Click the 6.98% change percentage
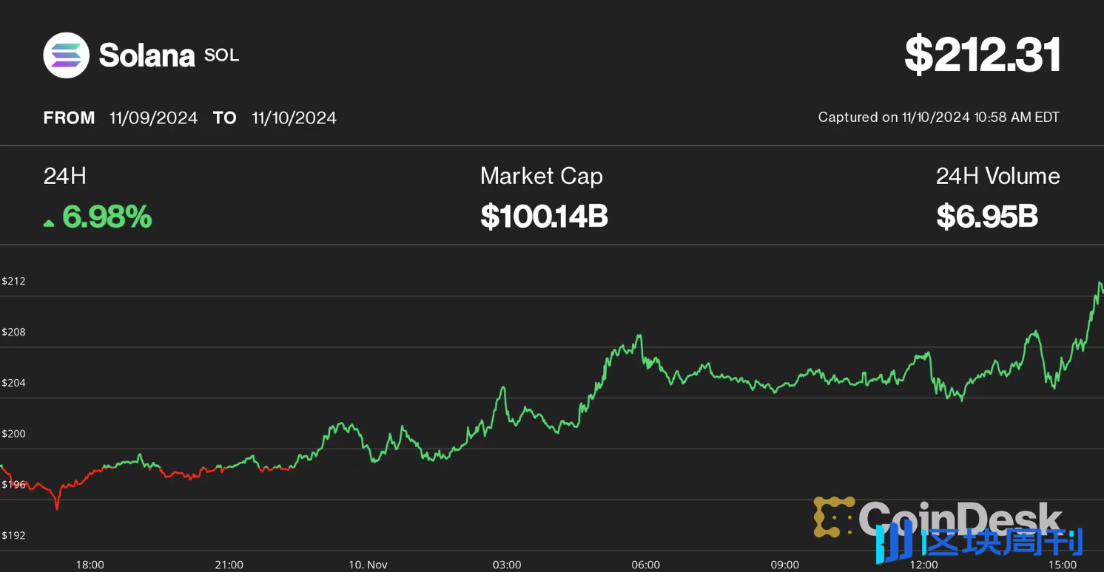The image size is (1104, 572). [107, 217]
